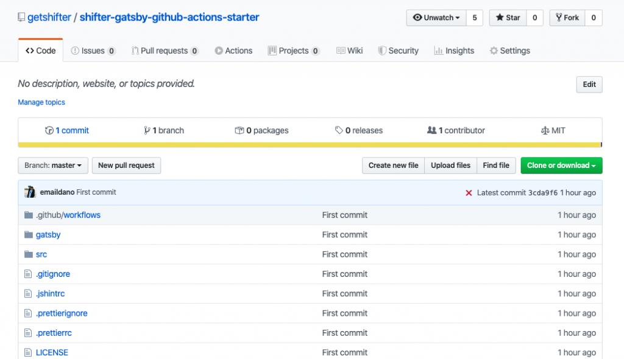This screenshot has width=624, height=359.
Task: View the 1 branch link
Action: [164, 130]
